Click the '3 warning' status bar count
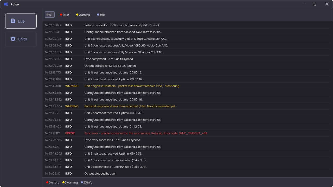 [70, 183]
